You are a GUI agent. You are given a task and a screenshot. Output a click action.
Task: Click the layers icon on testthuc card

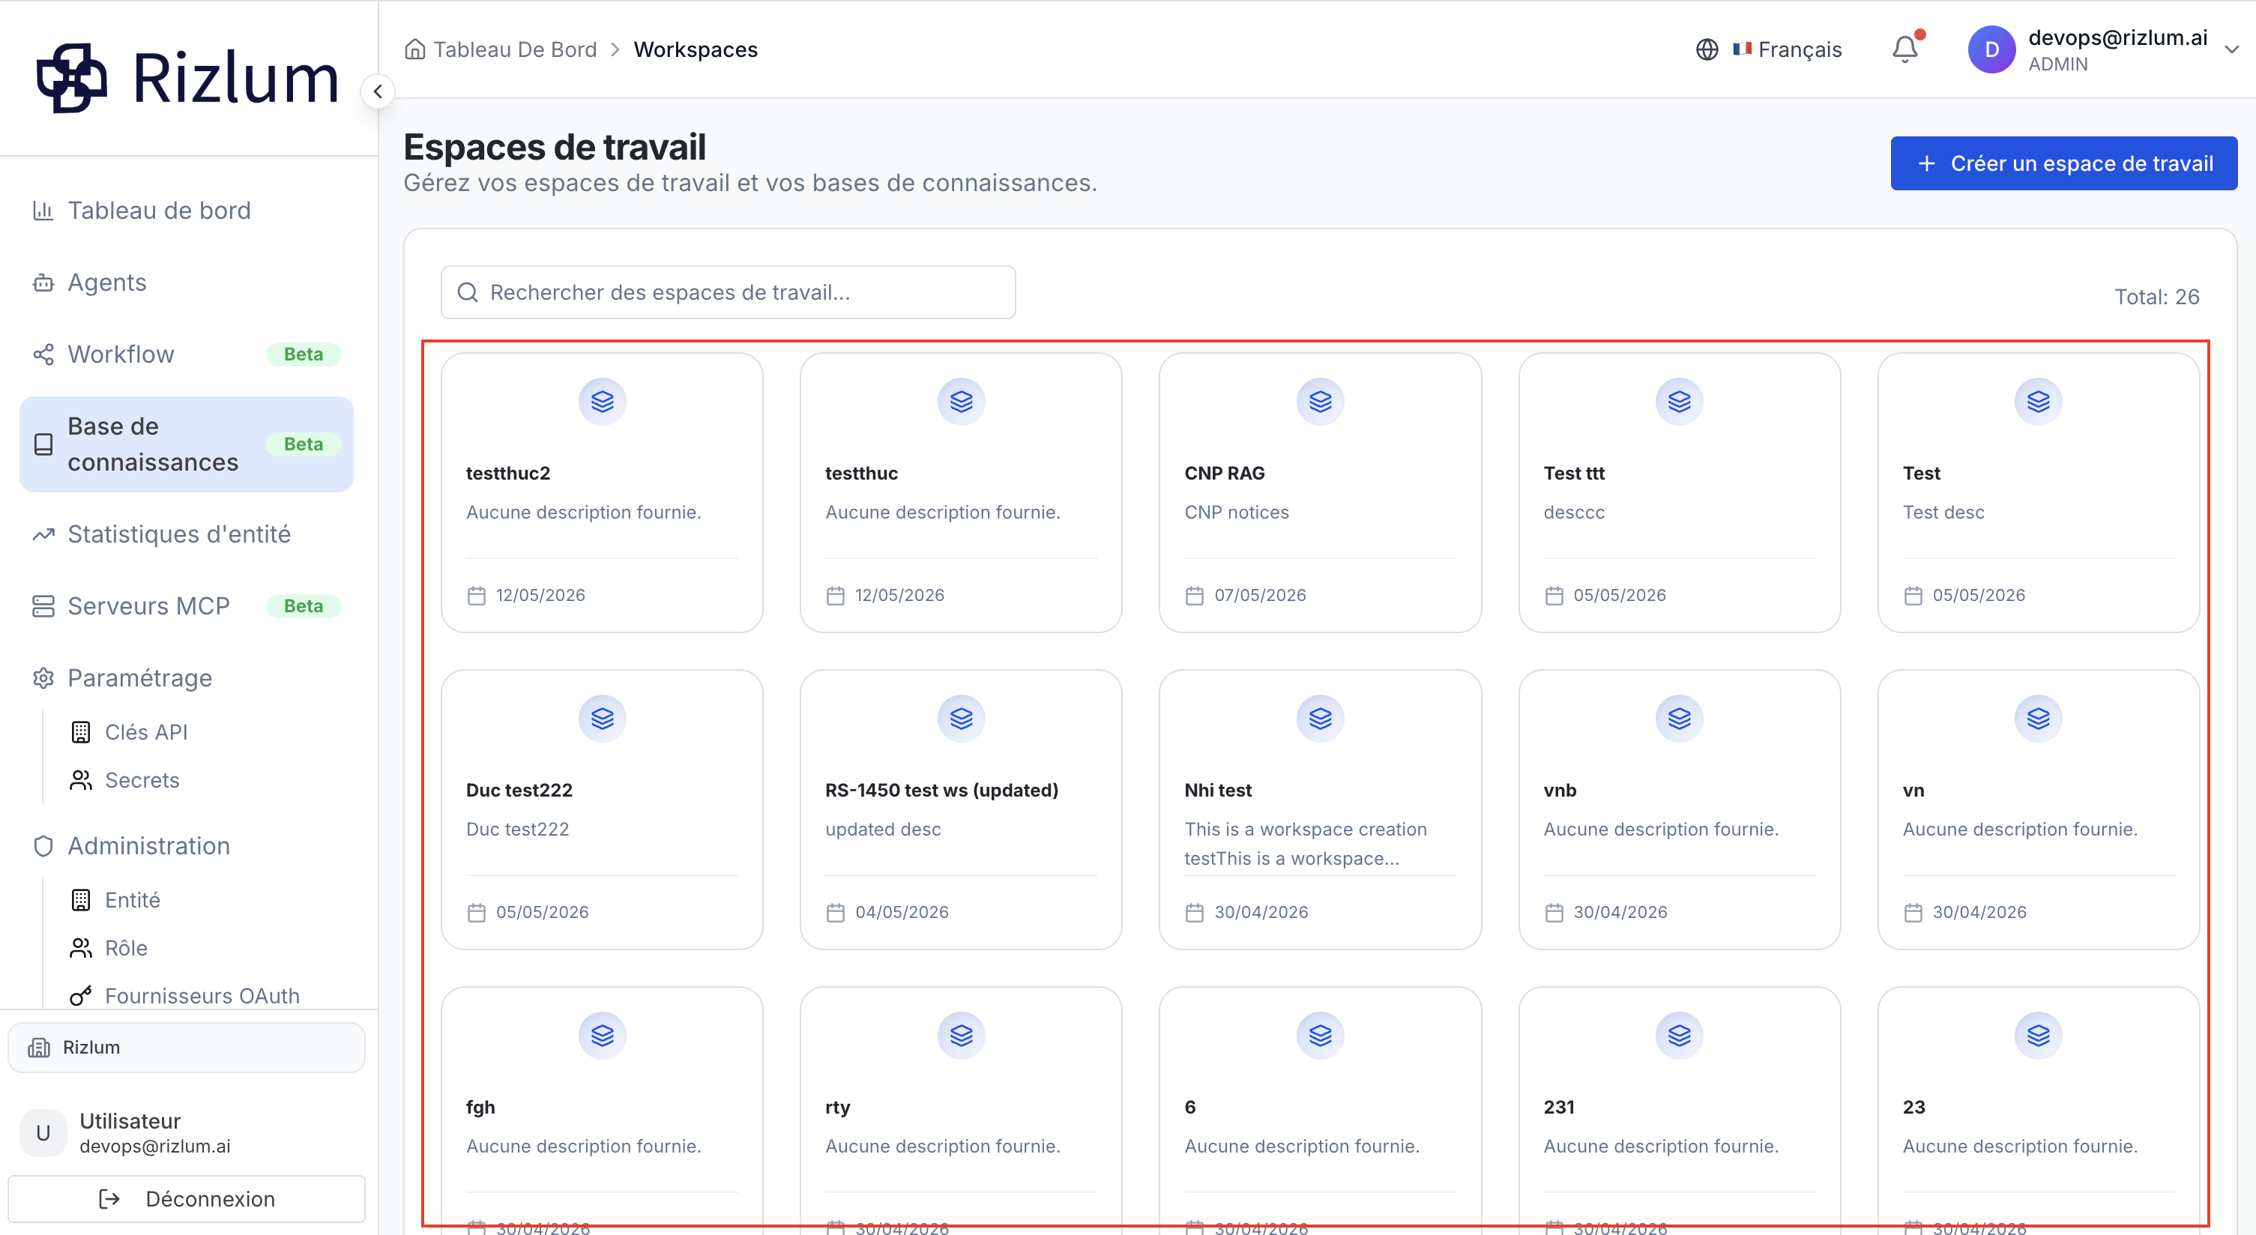(962, 402)
